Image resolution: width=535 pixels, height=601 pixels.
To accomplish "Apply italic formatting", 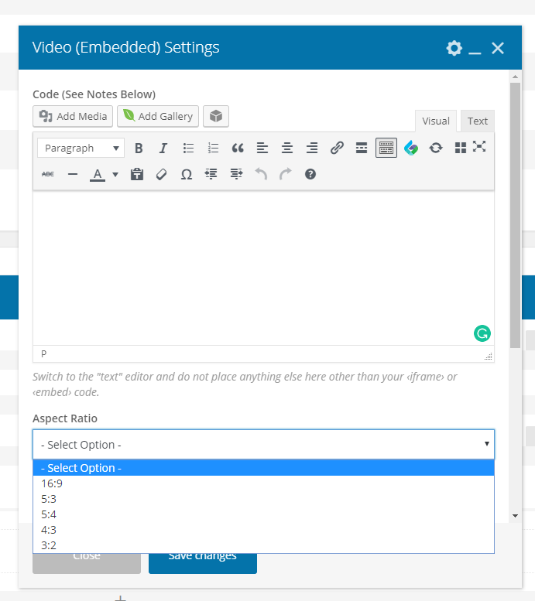I will 163,148.
